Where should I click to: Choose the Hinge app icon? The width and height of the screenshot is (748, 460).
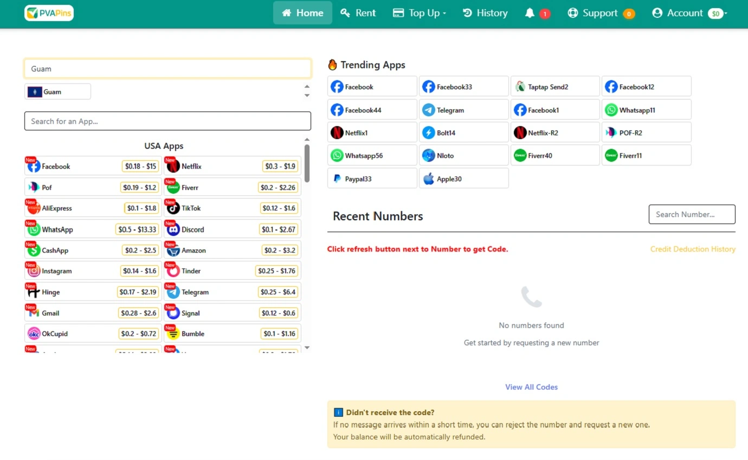(x=34, y=292)
